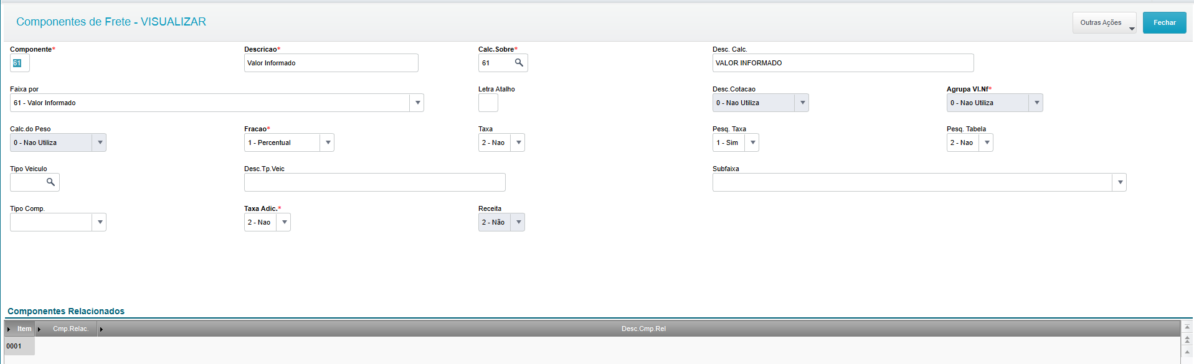1194x364 pixels.
Task: Click the Desc.Tp.Veic input field
Action: point(375,182)
